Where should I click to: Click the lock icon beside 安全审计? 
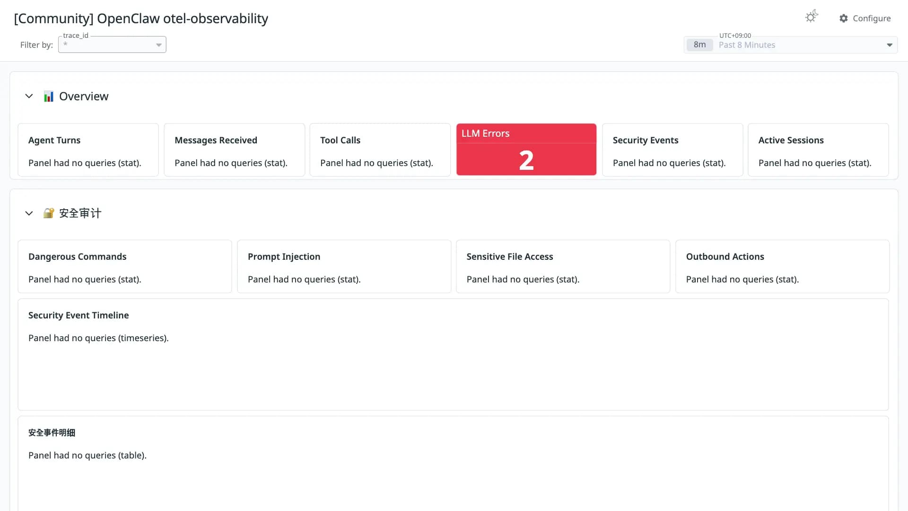click(48, 213)
